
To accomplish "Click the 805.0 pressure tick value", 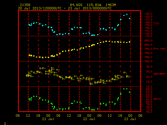I will [x=148, y=41].
